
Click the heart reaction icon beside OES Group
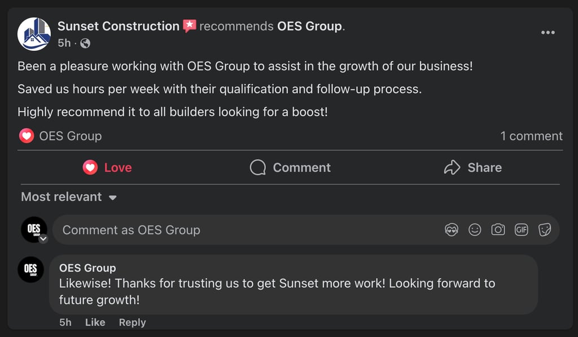[x=27, y=136]
